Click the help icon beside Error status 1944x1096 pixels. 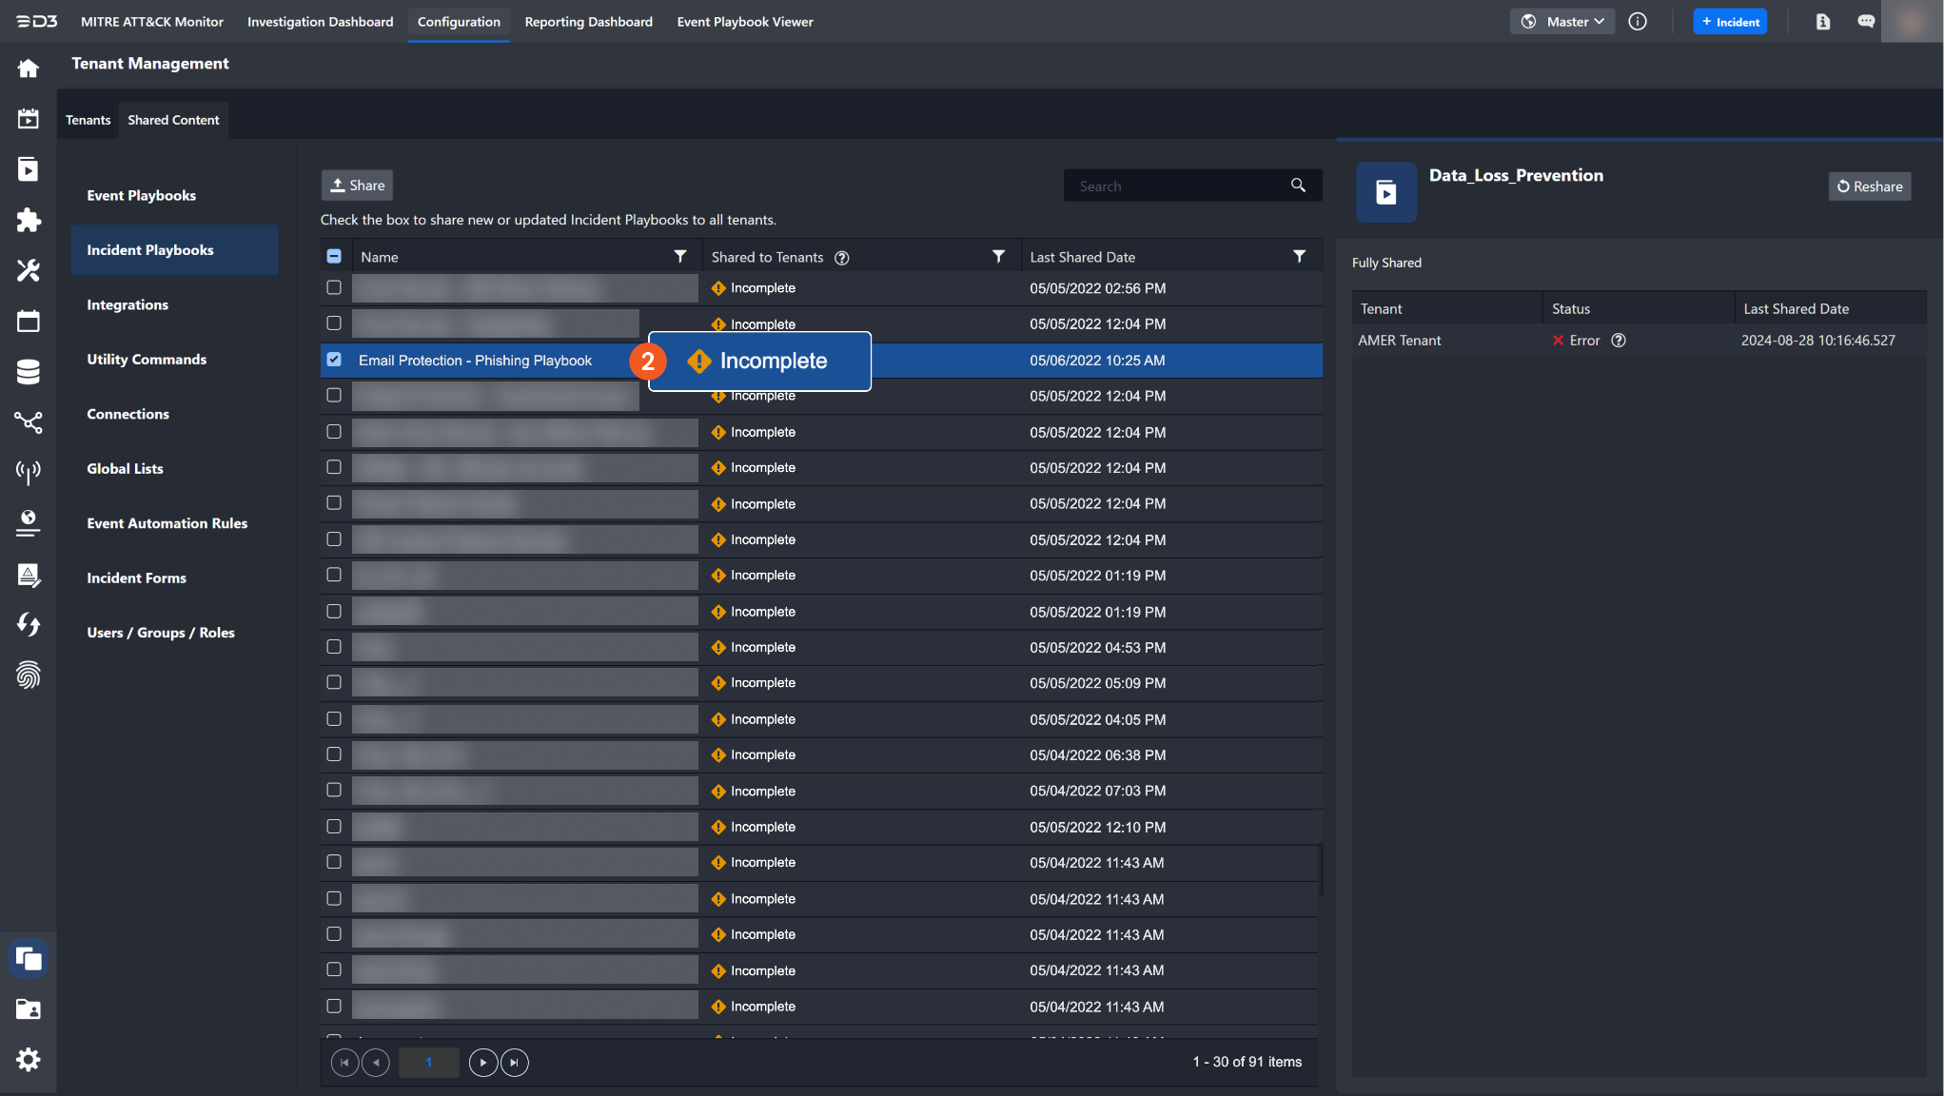[1618, 341]
